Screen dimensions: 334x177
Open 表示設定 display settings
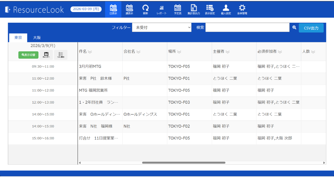(x=210, y=9)
